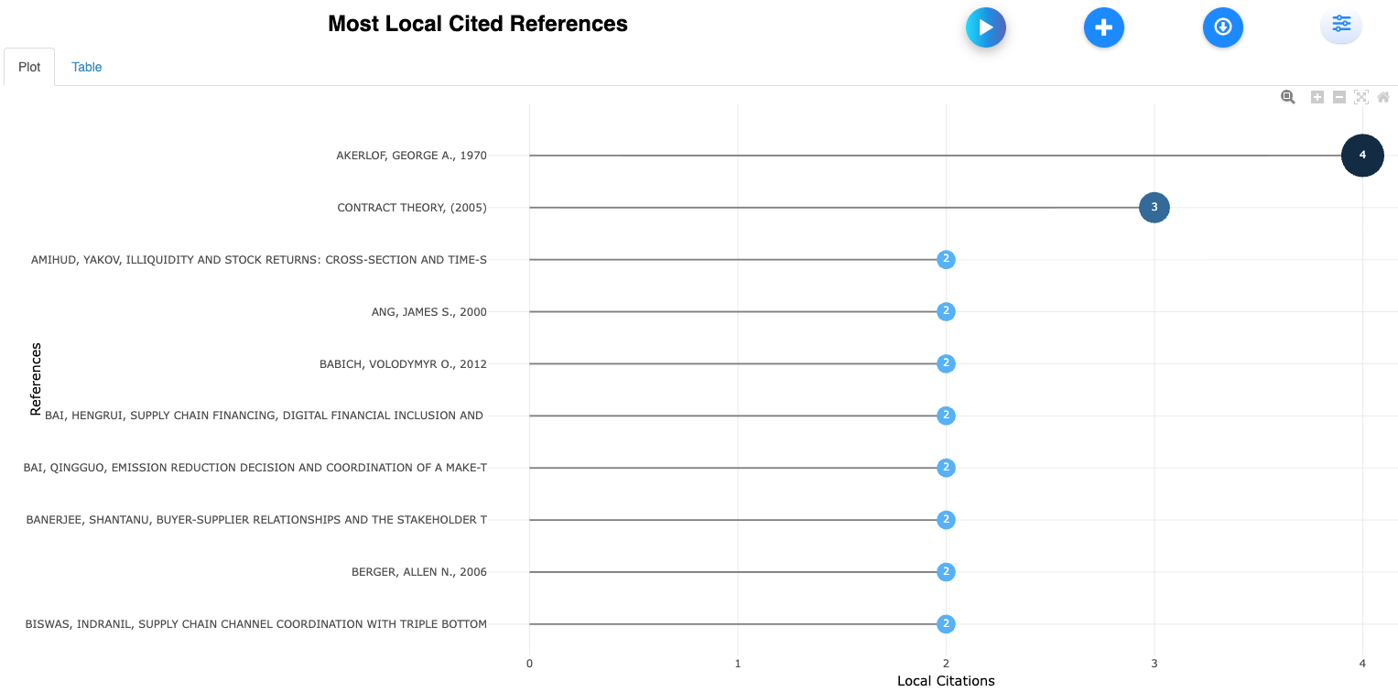Click the plot zoom out minus icon
Image resolution: width=1398 pixels, height=692 pixels.
[x=1339, y=97]
